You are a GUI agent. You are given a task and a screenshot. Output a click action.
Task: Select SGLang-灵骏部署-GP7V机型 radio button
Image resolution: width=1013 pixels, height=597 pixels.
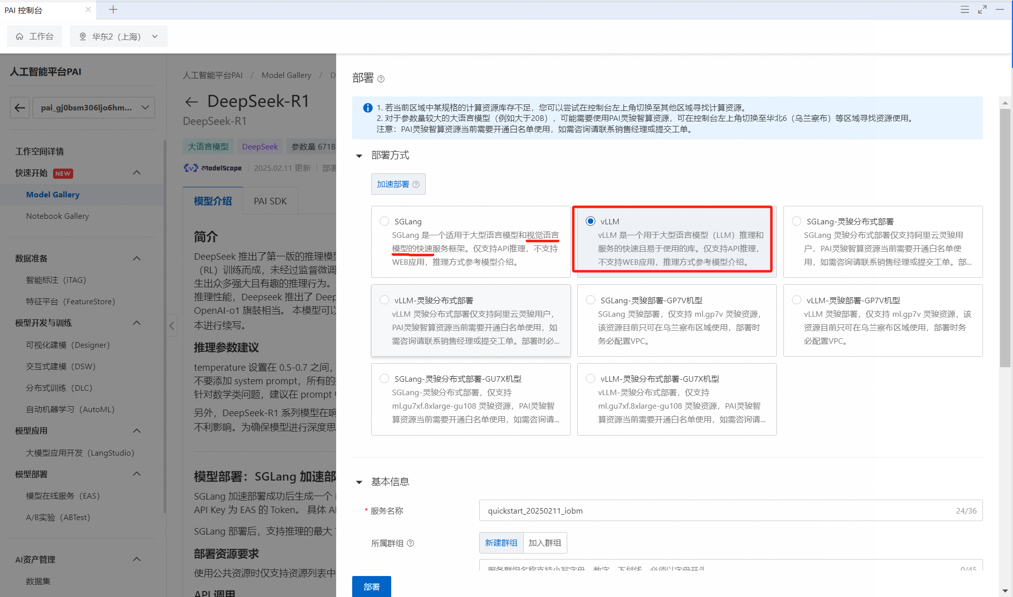(x=590, y=300)
